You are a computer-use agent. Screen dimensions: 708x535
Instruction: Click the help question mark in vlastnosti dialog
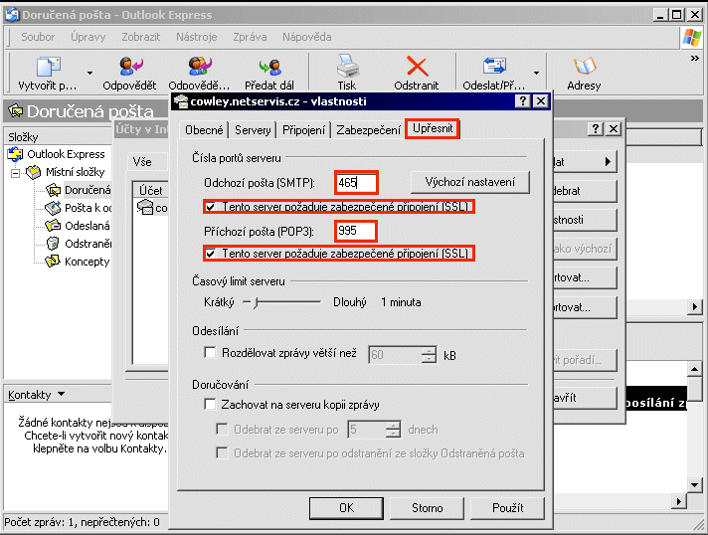click(x=522, y=100)
